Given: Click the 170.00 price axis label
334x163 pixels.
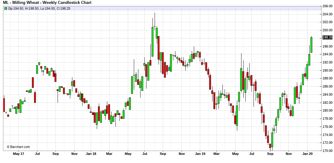Looking at the screenshot, I should tap(327, 151).
